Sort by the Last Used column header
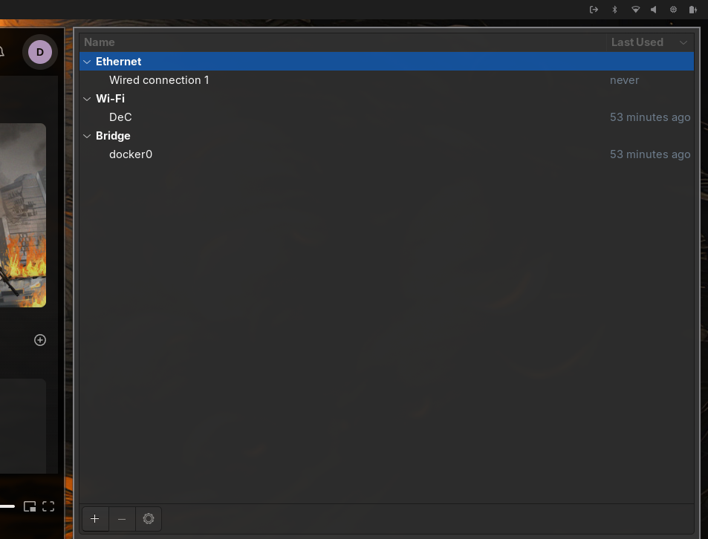This screenshot has width=708, height=539. (x=637, y=42)
